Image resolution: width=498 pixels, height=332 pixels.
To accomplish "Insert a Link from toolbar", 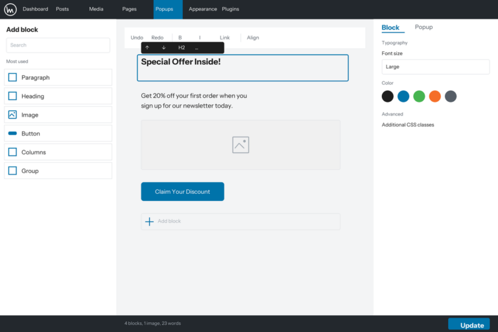I will point(224,38).
